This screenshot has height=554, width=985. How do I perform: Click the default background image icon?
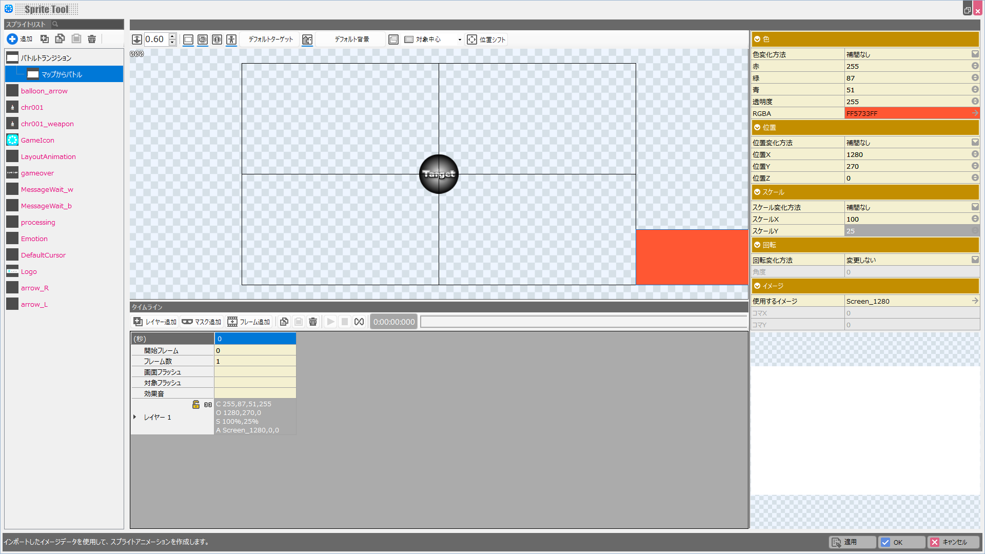307,39
